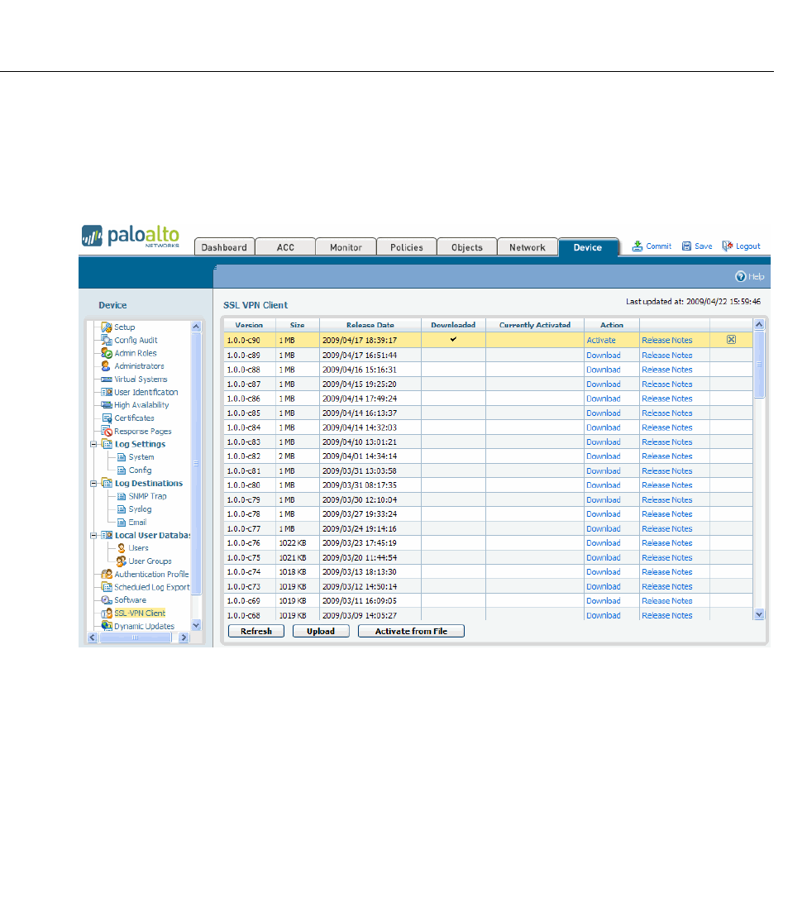Click the Config Audit icon

click(x=107, y=340)
